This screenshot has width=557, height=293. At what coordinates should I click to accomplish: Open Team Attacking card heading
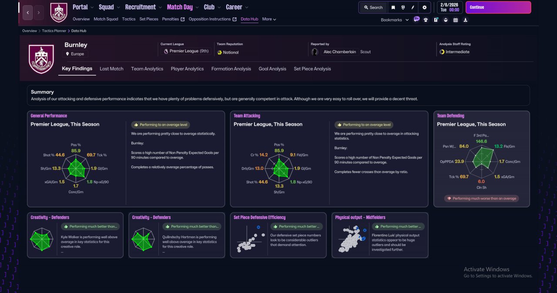pyautogui.click(x=247, y=116)
